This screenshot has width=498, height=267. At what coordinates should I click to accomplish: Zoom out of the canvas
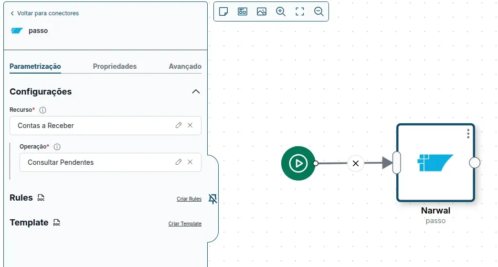319,12
